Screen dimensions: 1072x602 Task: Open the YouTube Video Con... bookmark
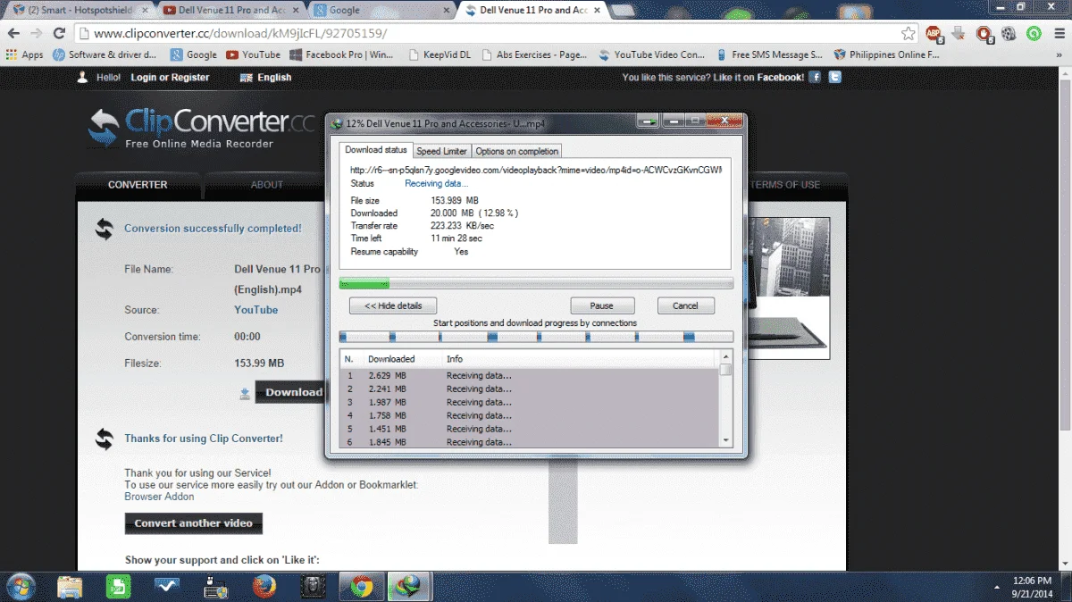click(x=651, y=54)
